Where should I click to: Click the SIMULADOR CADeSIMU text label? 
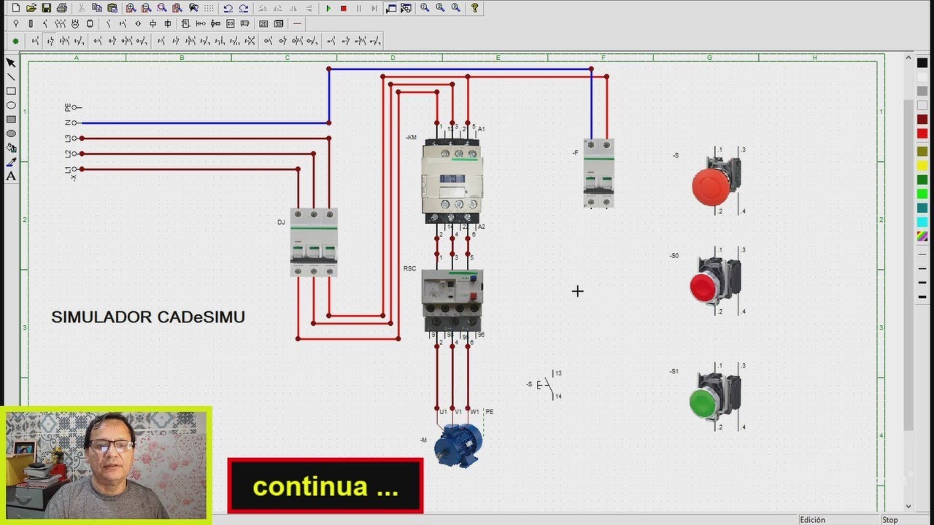click(148, 317)
